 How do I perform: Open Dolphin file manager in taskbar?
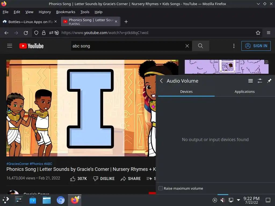[47, 200]
